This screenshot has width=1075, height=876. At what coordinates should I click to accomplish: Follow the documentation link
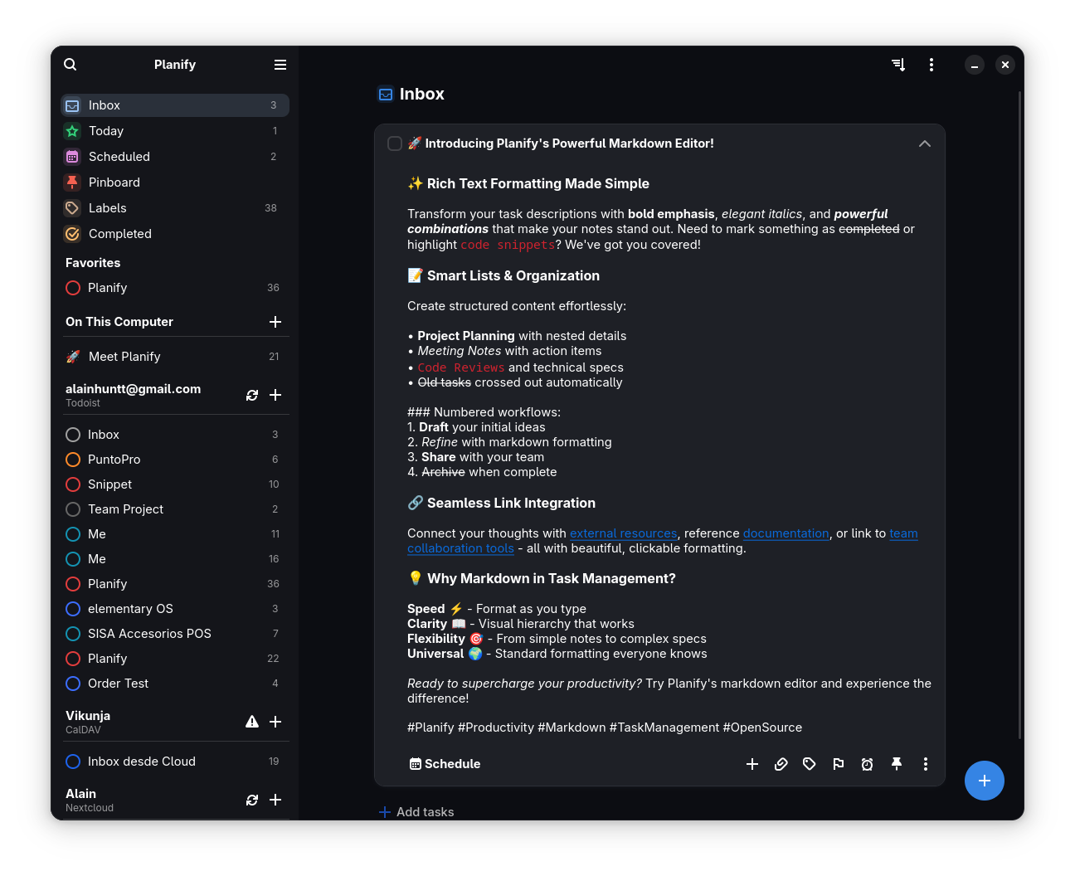pyautogui.click(x=786, y=533)
